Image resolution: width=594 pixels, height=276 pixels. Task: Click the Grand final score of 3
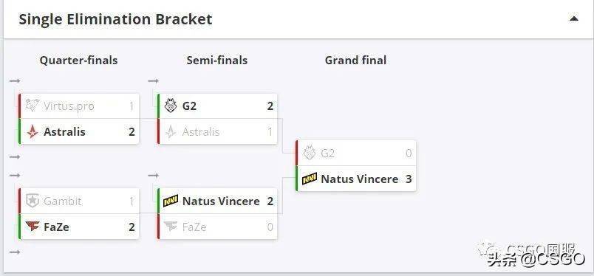409,179
